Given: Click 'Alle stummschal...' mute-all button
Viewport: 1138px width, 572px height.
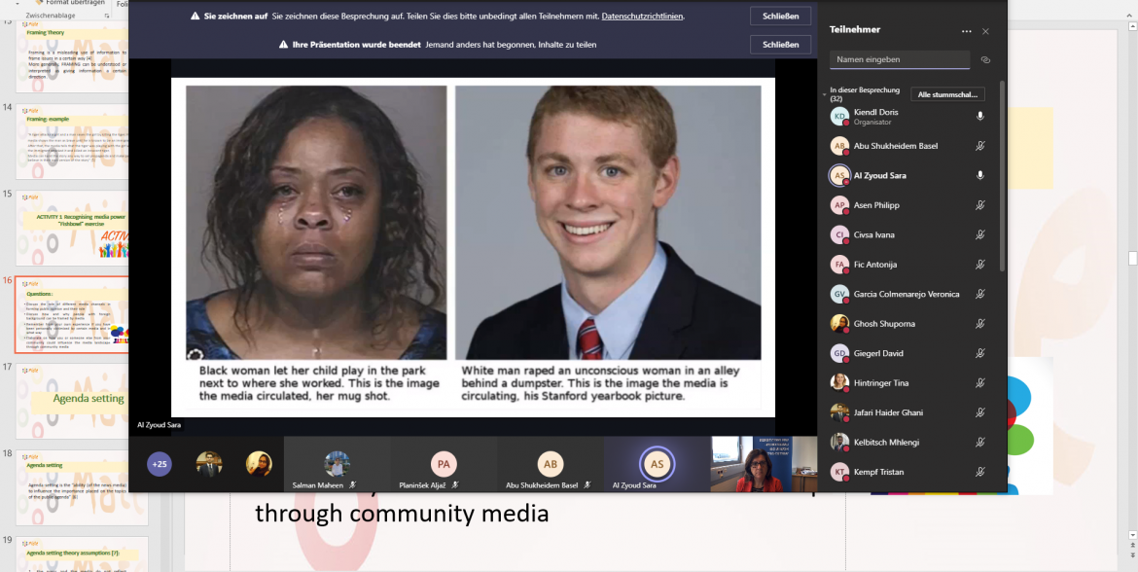Looking at the screenshot, I should tap(948, 94).
